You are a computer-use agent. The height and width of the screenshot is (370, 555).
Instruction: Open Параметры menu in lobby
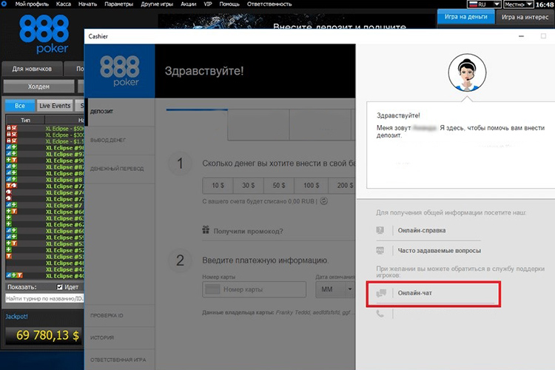point(118,4)
